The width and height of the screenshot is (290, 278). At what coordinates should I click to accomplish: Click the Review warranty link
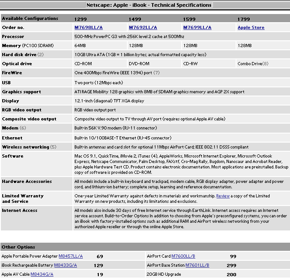pyautogui.click(x=223, y=196)
